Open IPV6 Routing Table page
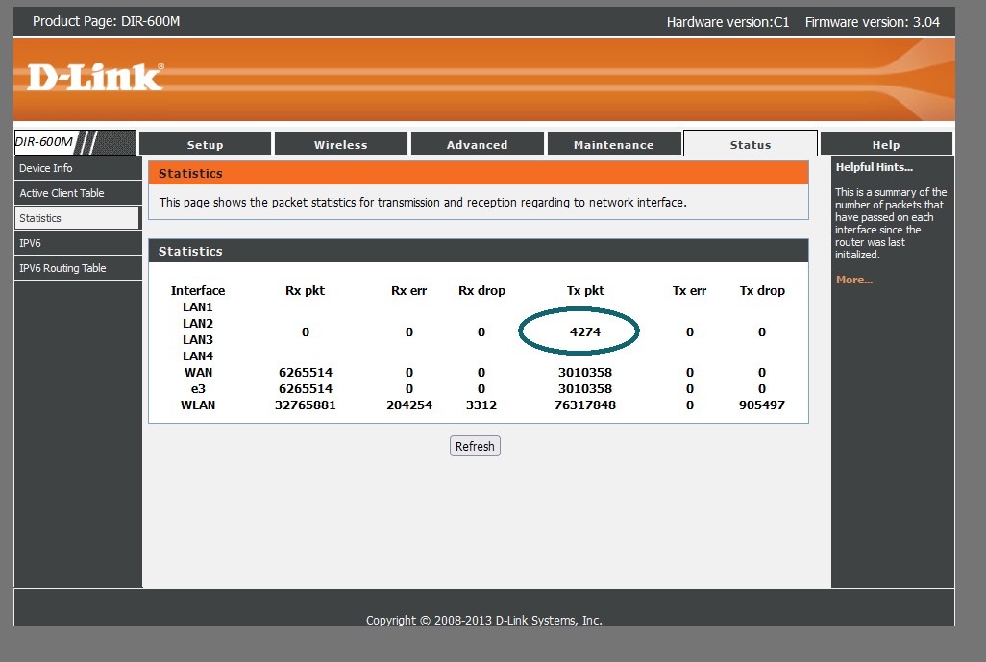The image size is (986, 662). 62,268
